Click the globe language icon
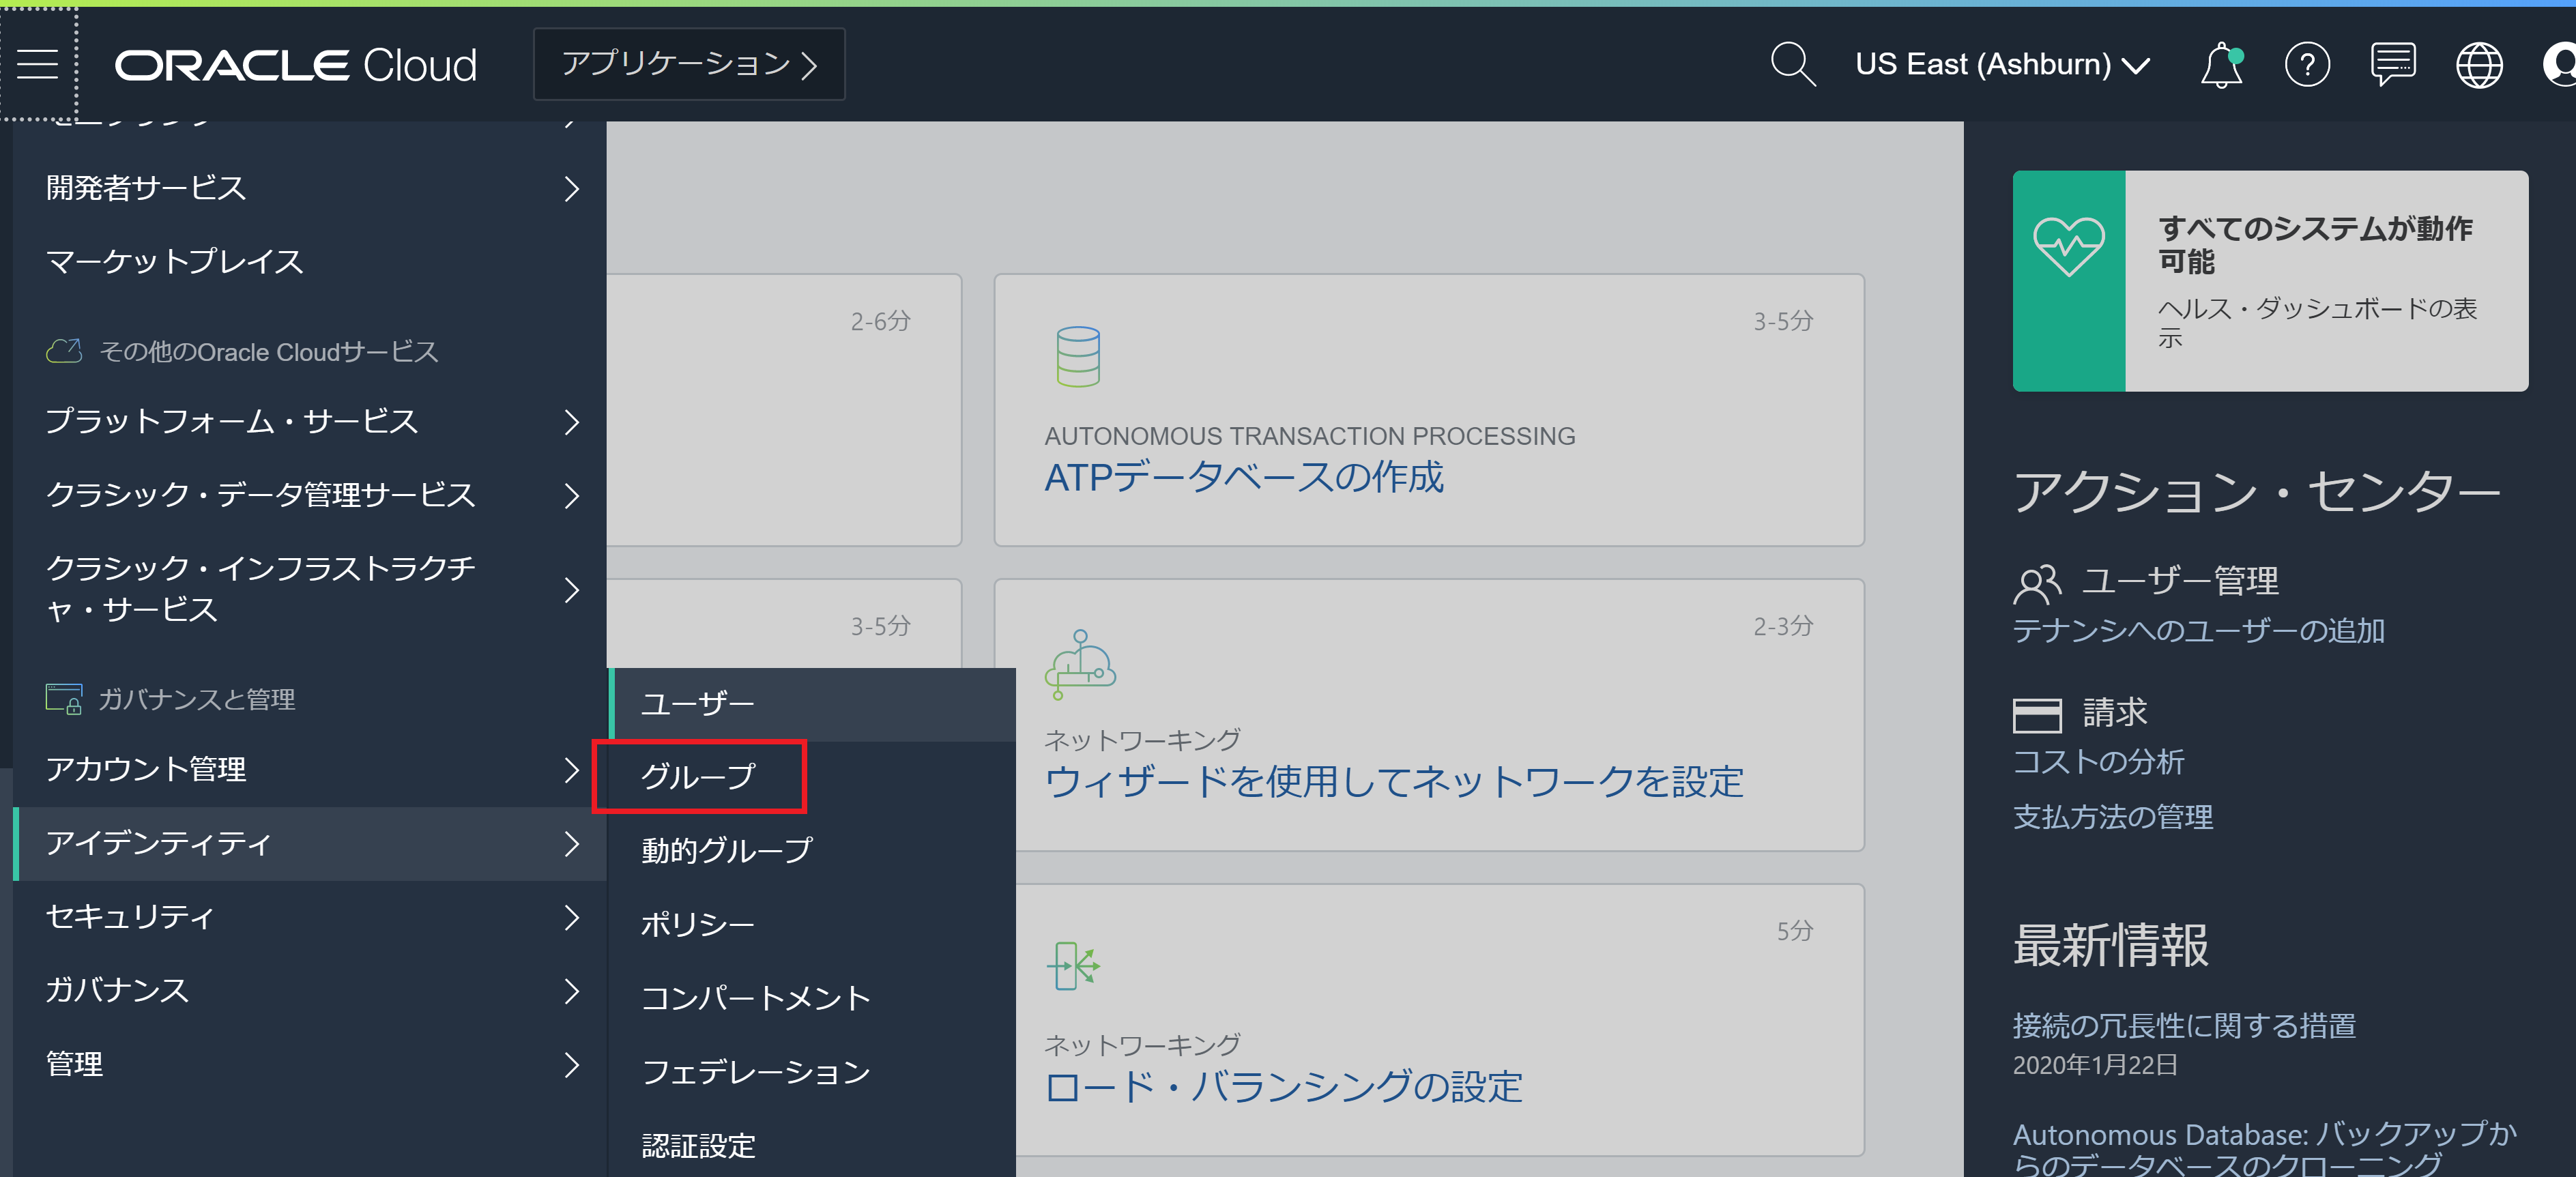2576x1177 pixels. (x=2478, y=65)
